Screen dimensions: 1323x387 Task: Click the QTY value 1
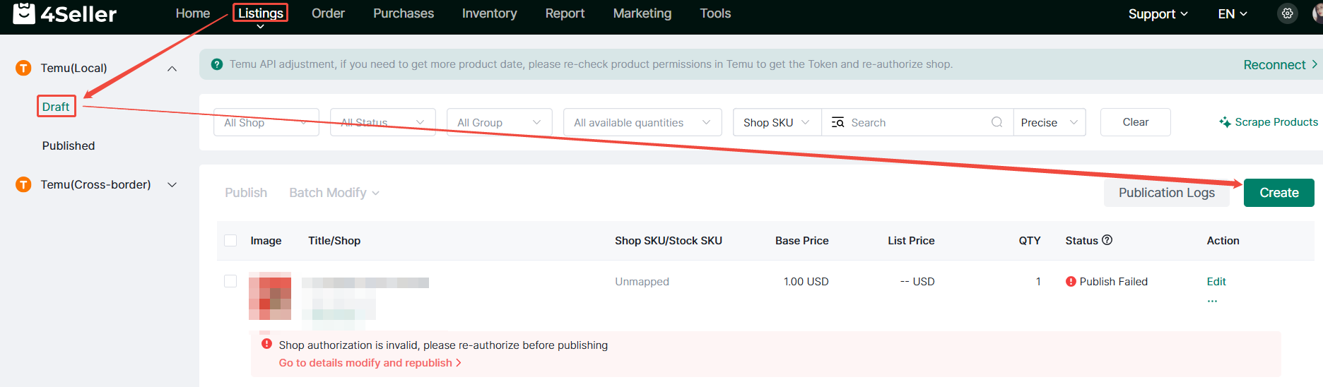[1038, 281]
